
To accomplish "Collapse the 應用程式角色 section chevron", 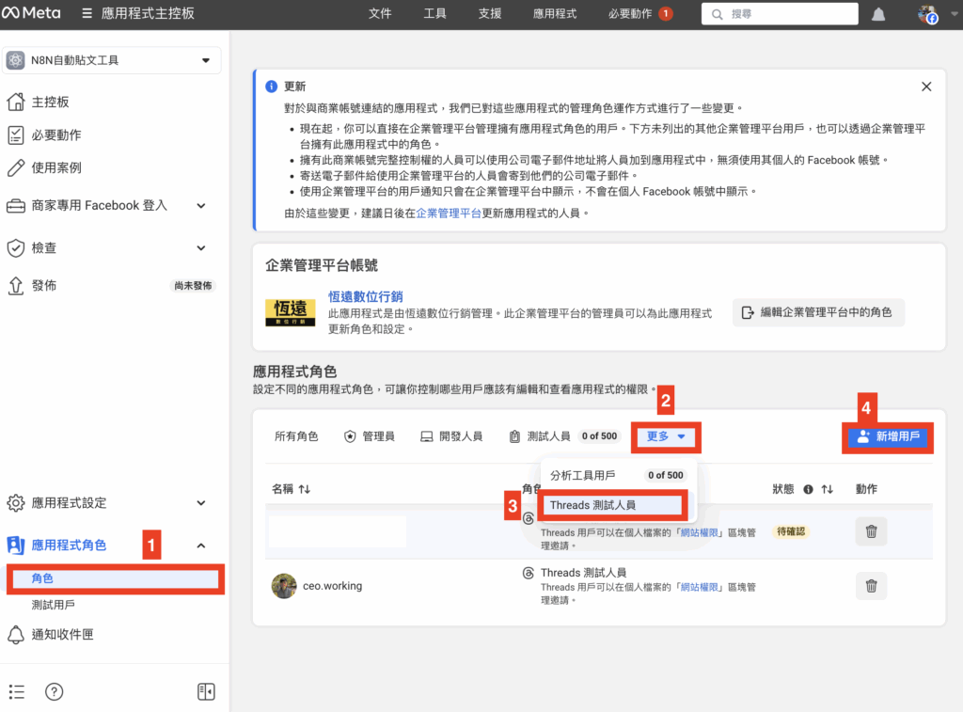I will pos(201,546).
